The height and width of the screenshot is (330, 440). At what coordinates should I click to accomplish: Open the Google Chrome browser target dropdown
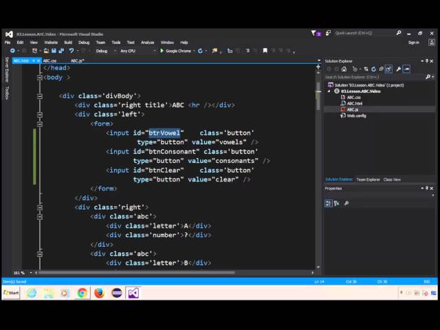tap(194, 51)
